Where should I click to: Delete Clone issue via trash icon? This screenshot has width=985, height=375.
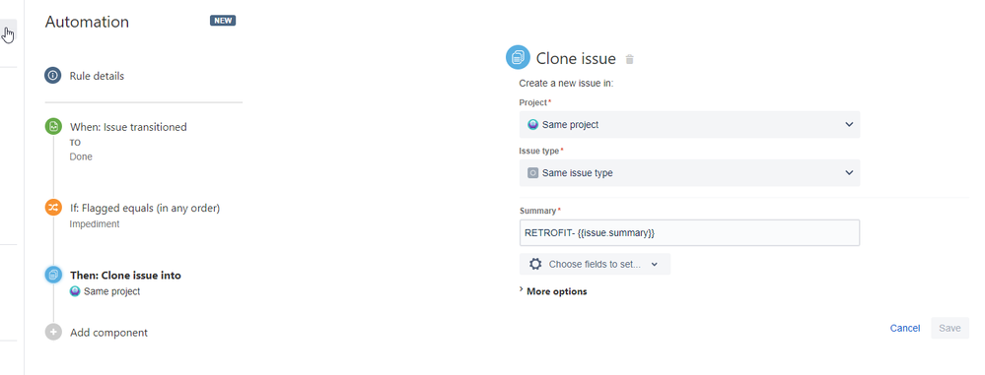[630, 60]
